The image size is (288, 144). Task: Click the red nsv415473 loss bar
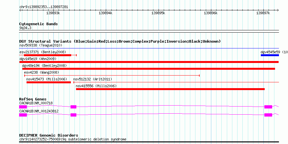(x=49, y=82)
